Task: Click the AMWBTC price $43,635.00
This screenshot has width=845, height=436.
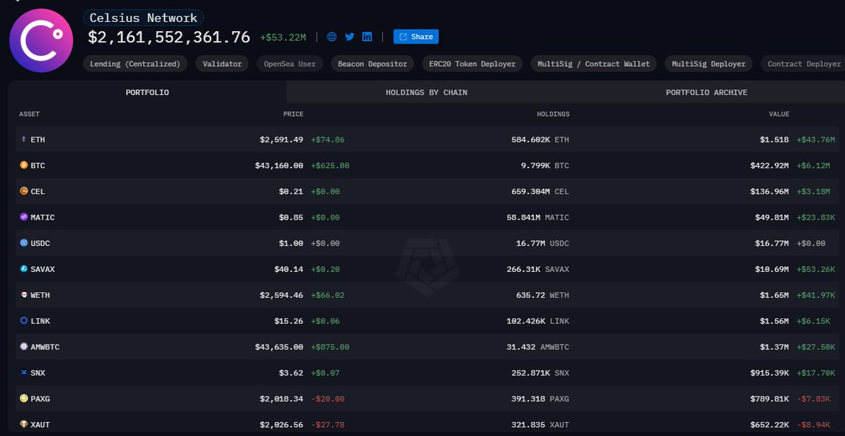Action: pos(279,347)
